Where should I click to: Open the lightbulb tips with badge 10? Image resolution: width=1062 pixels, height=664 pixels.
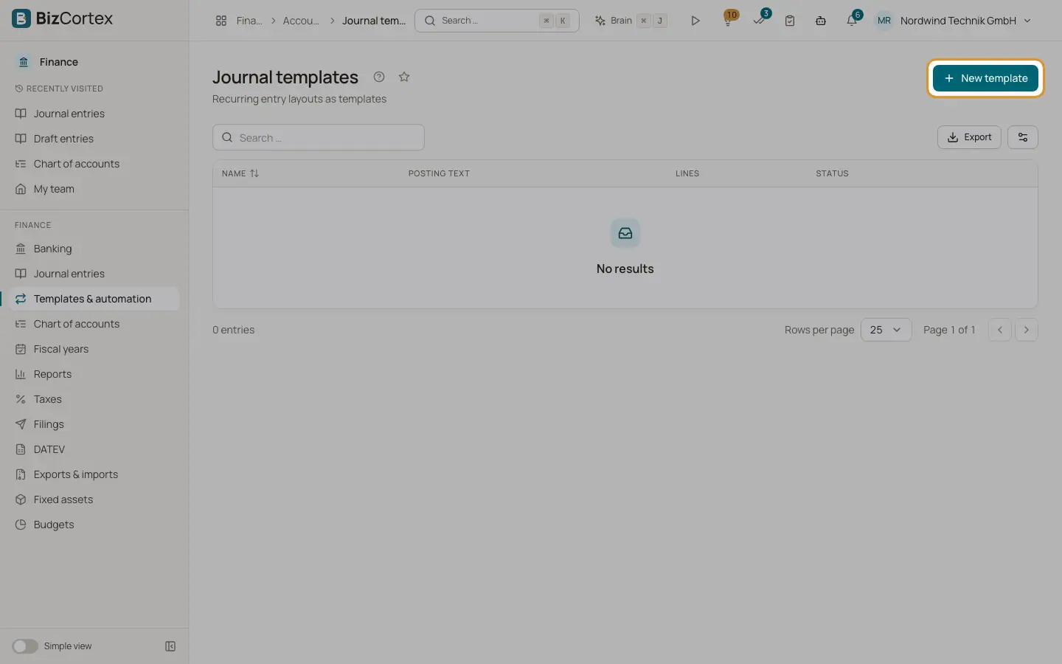[729, 19]
